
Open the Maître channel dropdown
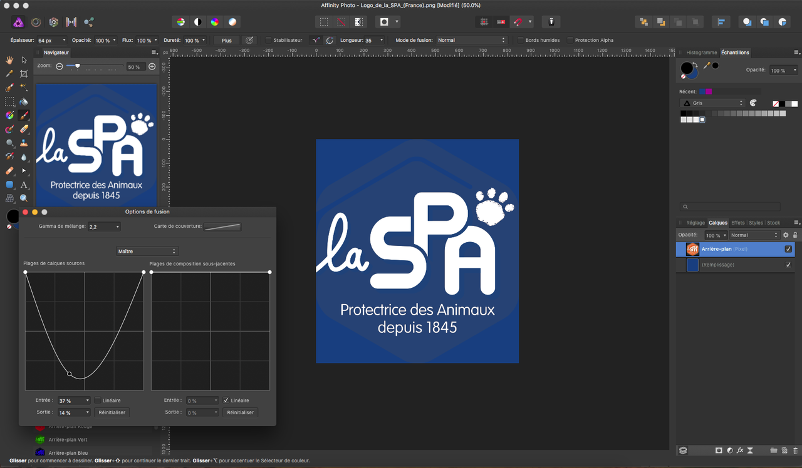pyautogui.click(x=147, y=252)
